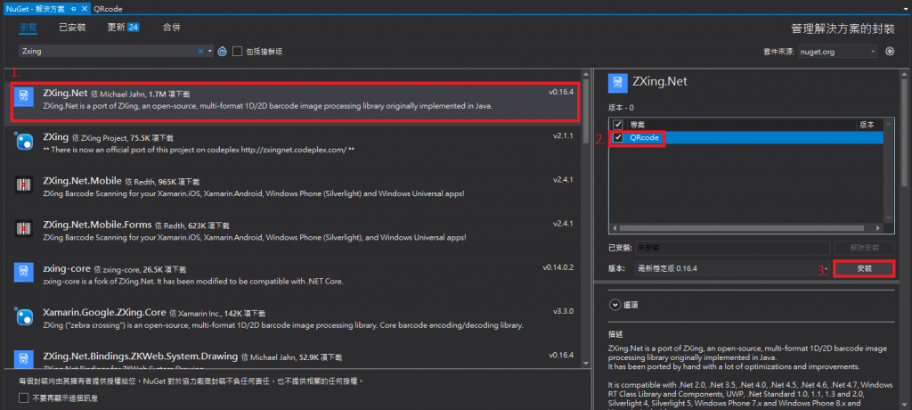Open the package source nuget.org dropdown

point(874,52)
